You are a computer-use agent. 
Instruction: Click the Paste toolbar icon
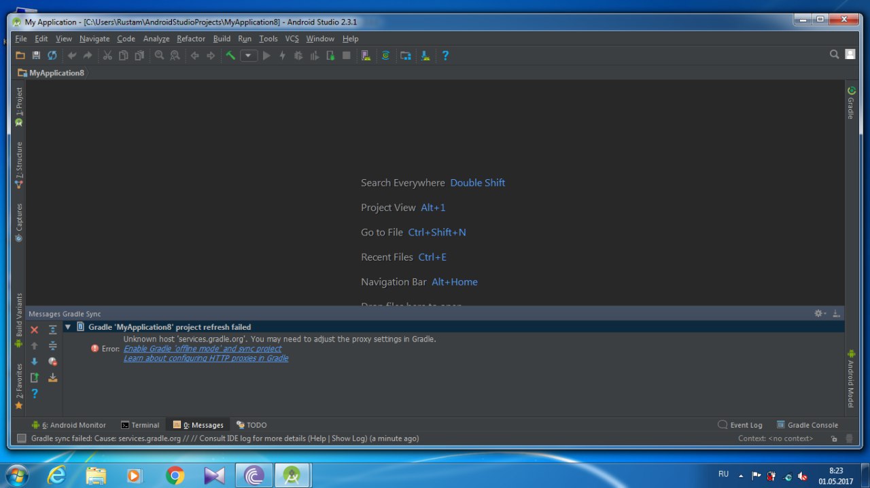click(x=139, y=56)
